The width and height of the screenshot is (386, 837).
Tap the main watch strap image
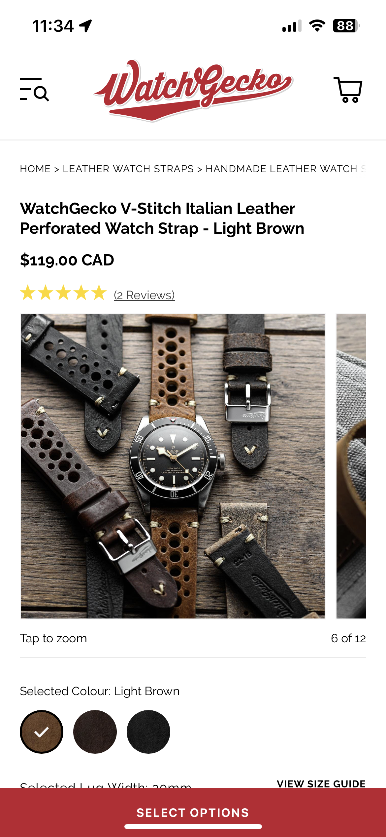pos(173,466)
